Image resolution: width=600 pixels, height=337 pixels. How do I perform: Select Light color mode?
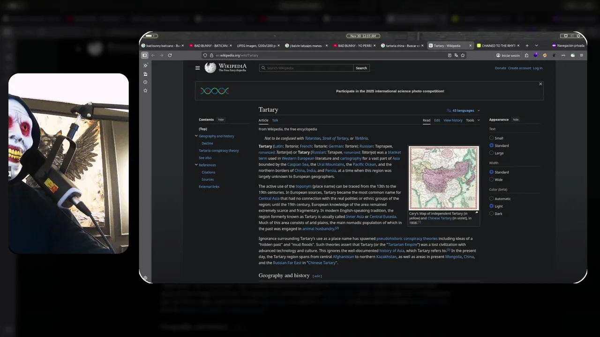491,206
